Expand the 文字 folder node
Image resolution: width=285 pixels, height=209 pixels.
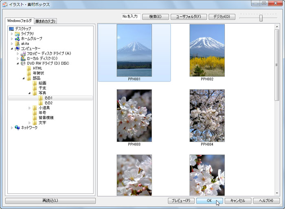(30, 123)
